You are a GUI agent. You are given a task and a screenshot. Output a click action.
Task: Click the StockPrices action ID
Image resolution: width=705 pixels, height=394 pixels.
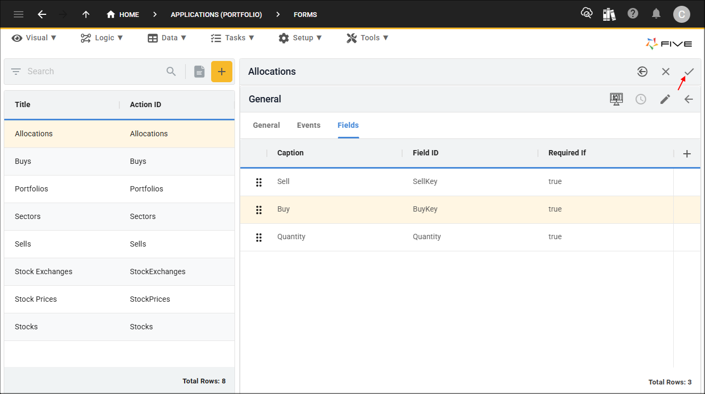[150, 299]
